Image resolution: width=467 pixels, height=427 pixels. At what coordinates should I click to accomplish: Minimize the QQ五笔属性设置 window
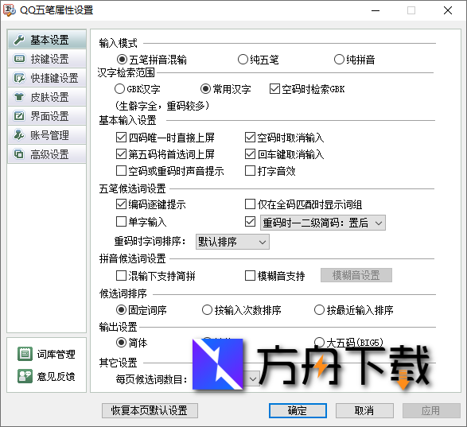tap(376, 10)
